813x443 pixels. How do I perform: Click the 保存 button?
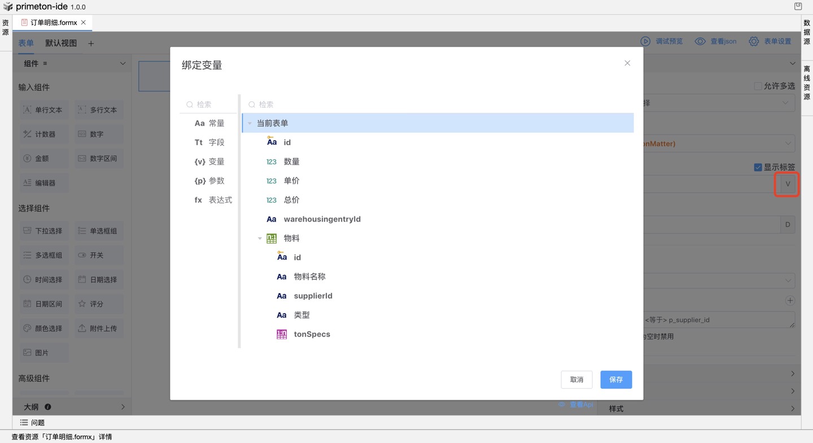616,379
